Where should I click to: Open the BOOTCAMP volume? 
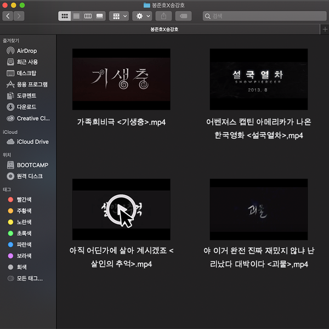28,165
